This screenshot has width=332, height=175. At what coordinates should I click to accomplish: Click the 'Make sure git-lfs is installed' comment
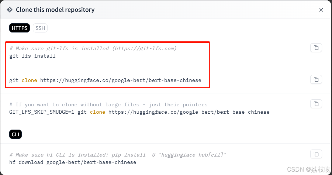93,48
